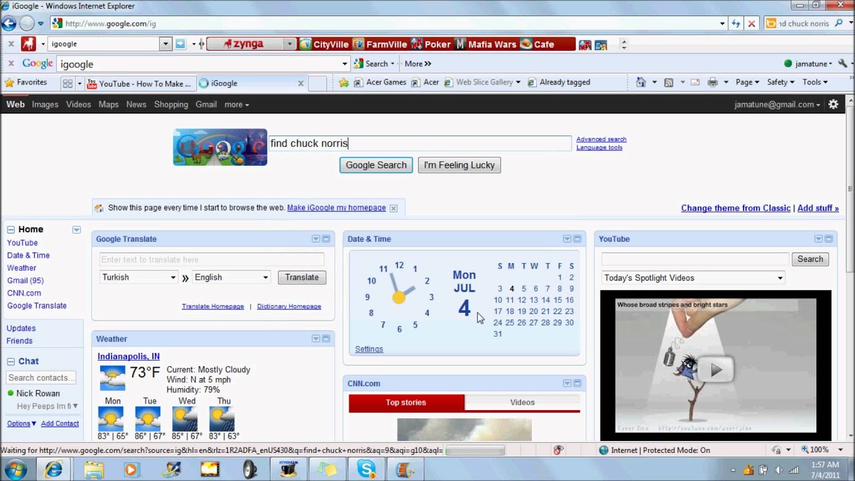Click the Quick Tabs grid icon

click(67, 84)
